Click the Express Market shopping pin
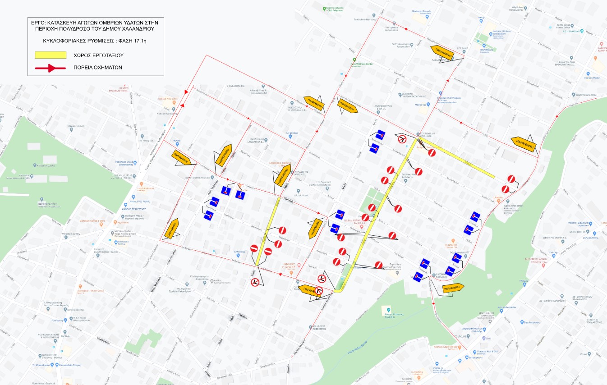 [587, 73]
